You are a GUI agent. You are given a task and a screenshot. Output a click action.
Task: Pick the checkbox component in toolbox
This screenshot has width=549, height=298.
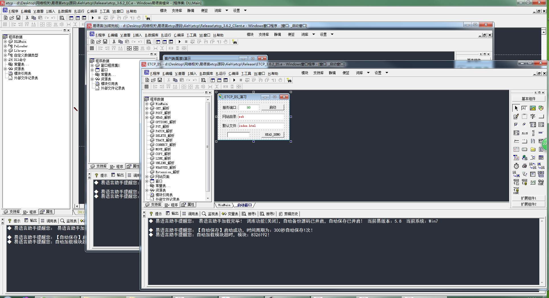coord(516,125)
